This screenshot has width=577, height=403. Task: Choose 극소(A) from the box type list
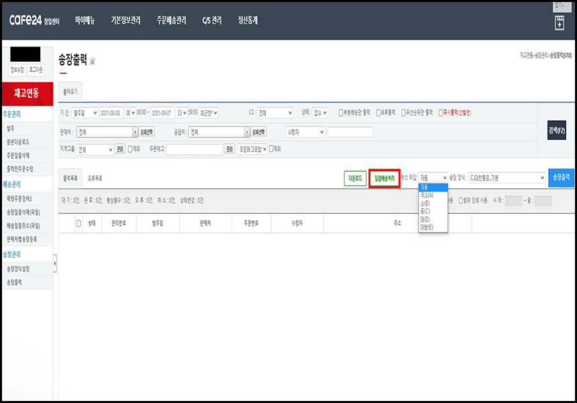point(433,195)
